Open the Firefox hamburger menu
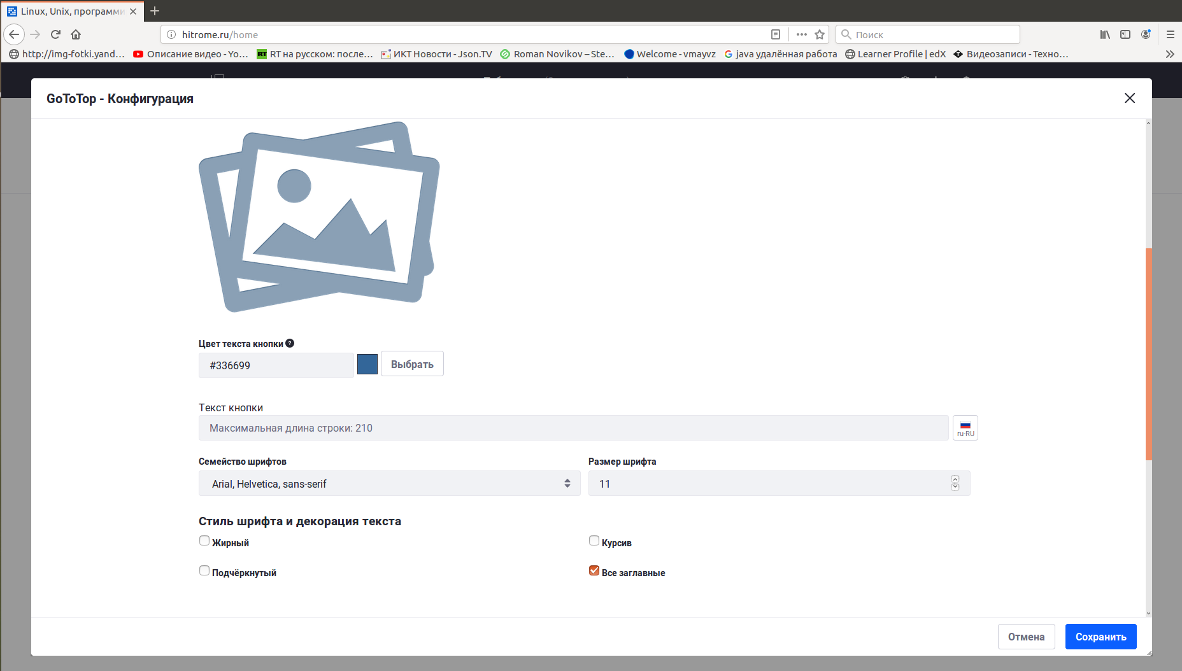1182x671 pixels. (x=1170, y=34)
